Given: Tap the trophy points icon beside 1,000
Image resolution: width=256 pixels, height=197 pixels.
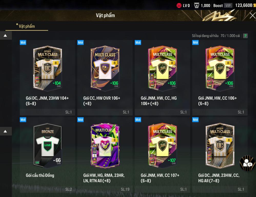Looking at the screenshot, I should [x=197, y=6].
